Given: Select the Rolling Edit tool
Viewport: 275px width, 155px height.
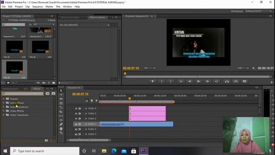Looking at the screenshot, I should click(x=61, y=103).
